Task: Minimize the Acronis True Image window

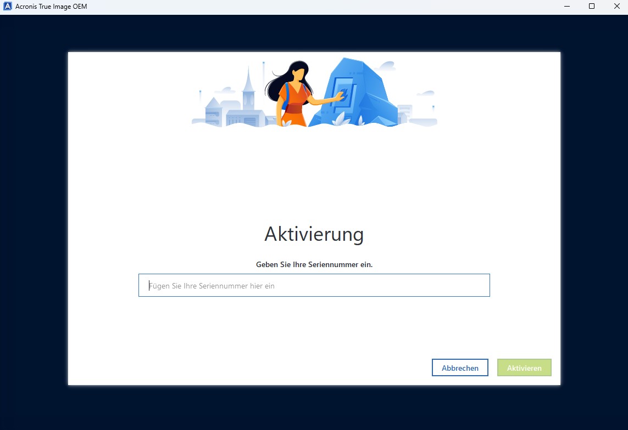Action: tap(566, 7)
